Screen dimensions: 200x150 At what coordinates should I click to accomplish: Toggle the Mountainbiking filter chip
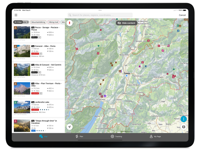coord(38,22)
